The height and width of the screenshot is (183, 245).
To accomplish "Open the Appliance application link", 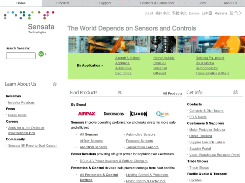I will pyautogui.click(x=122, y=63).
